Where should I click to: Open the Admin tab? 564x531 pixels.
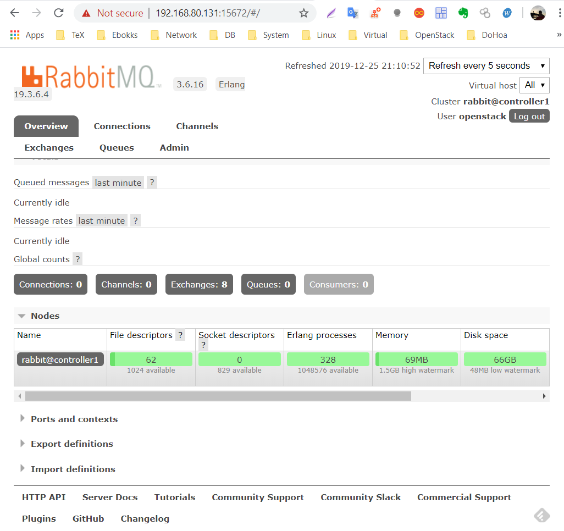(174, 148)
